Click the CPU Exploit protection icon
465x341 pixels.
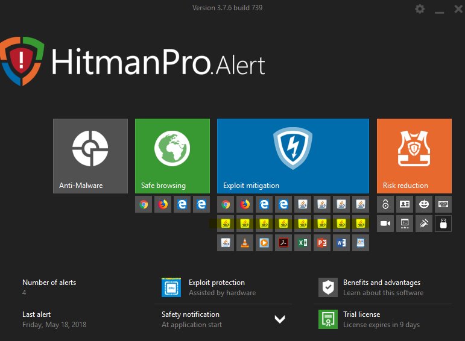point(171,287)
